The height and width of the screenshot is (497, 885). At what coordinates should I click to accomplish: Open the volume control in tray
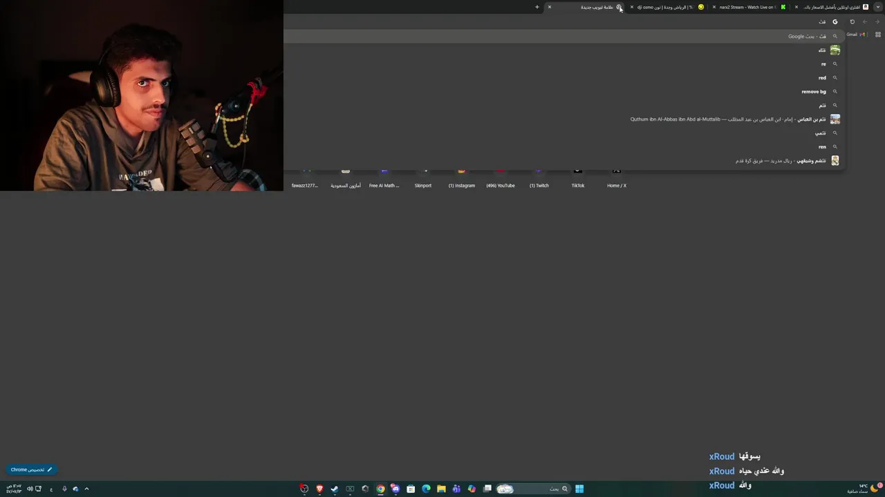(x=30, y=489)
